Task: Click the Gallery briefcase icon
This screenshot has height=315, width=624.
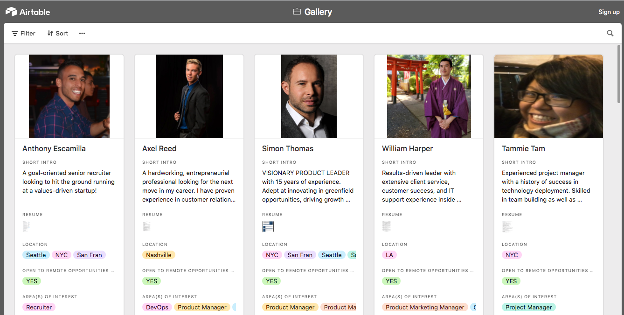Action: [x=297, y=12]
